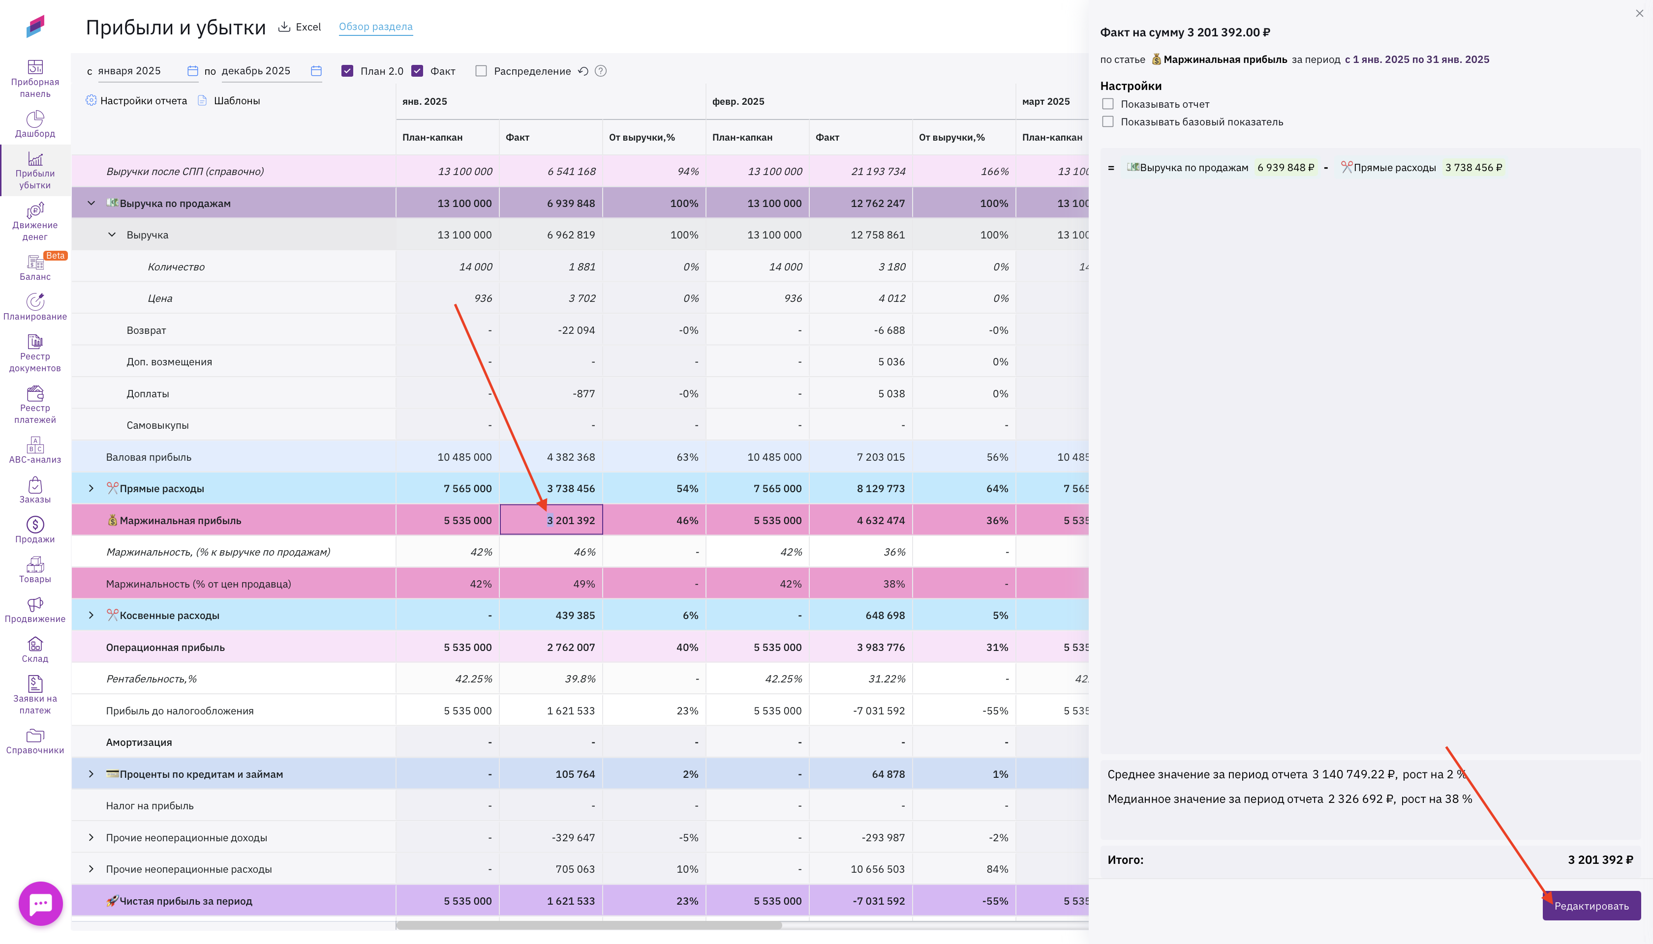Screen dimensions: 1653x944
Task: Open the Склад sidebar icon
Action: (35, 645)
